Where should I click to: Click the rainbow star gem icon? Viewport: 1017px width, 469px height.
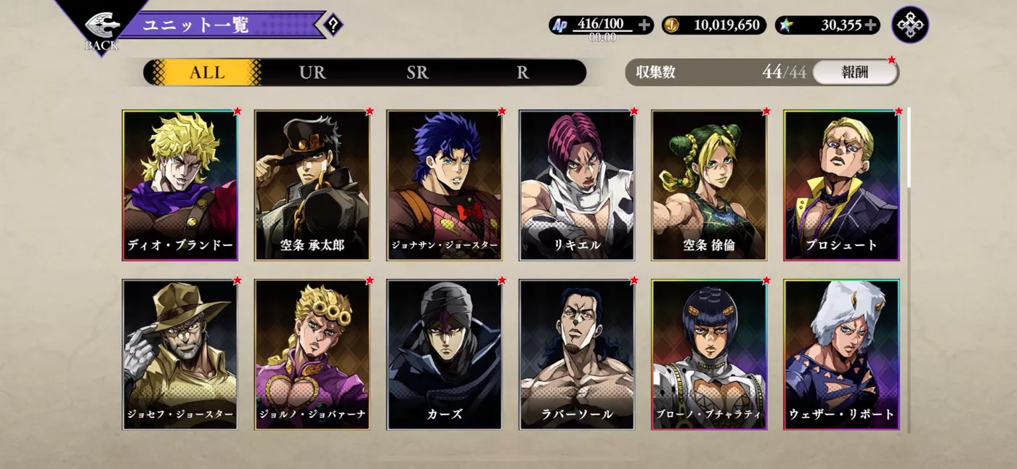(x=786, y=25)
